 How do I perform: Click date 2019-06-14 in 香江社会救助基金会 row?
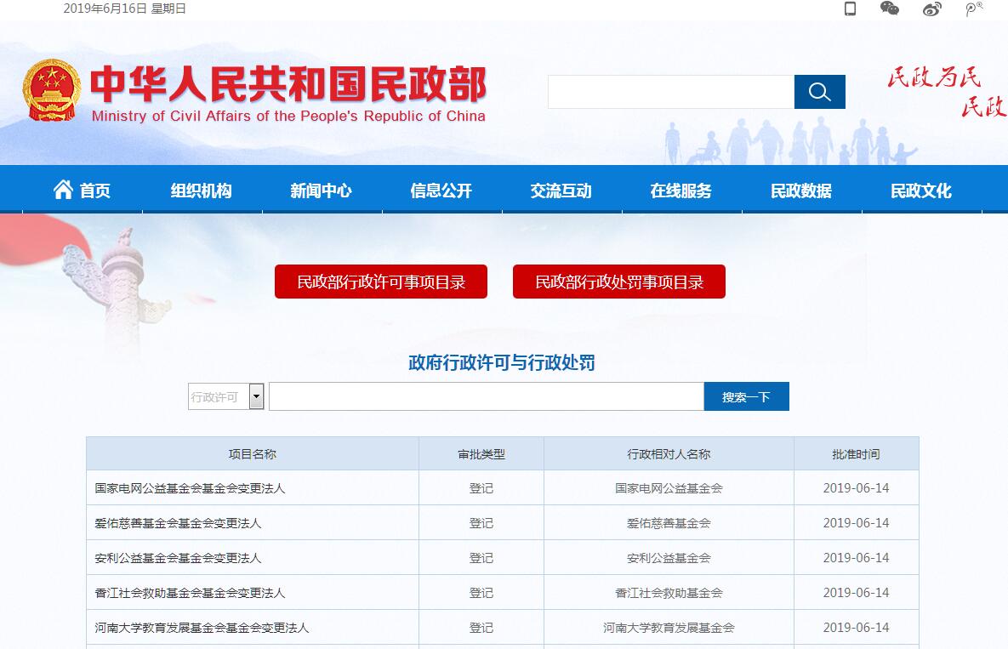pos(857,593)
